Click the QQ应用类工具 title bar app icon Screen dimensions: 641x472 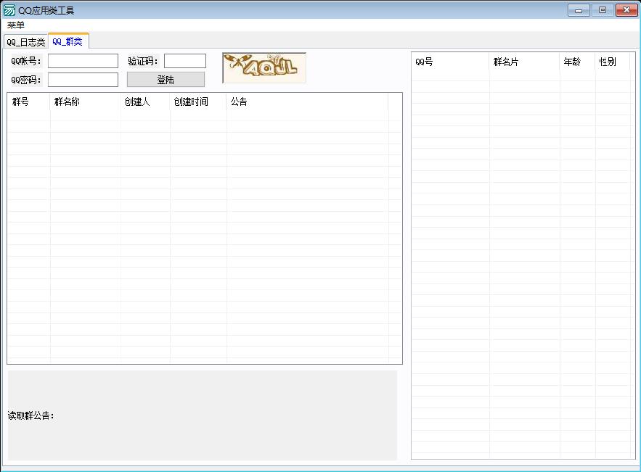(9, 10)
